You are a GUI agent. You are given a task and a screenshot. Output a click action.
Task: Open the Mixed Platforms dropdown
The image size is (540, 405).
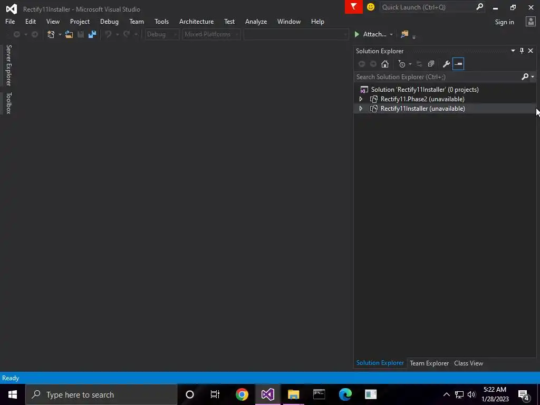[x=211, y=34]
